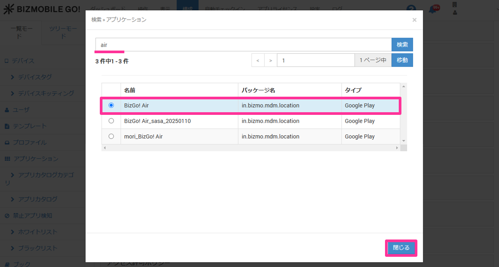Open アプリケーション in the sidebar menu

(x=35, y=159)
